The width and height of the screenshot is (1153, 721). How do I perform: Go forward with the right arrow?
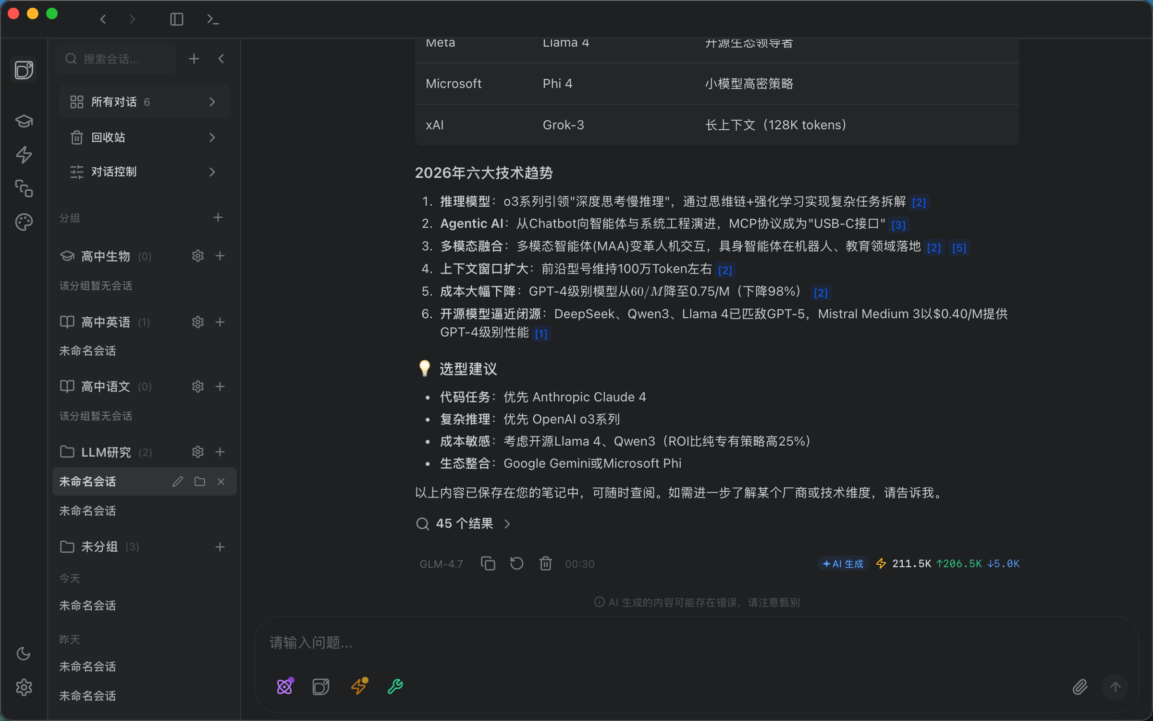133,19
